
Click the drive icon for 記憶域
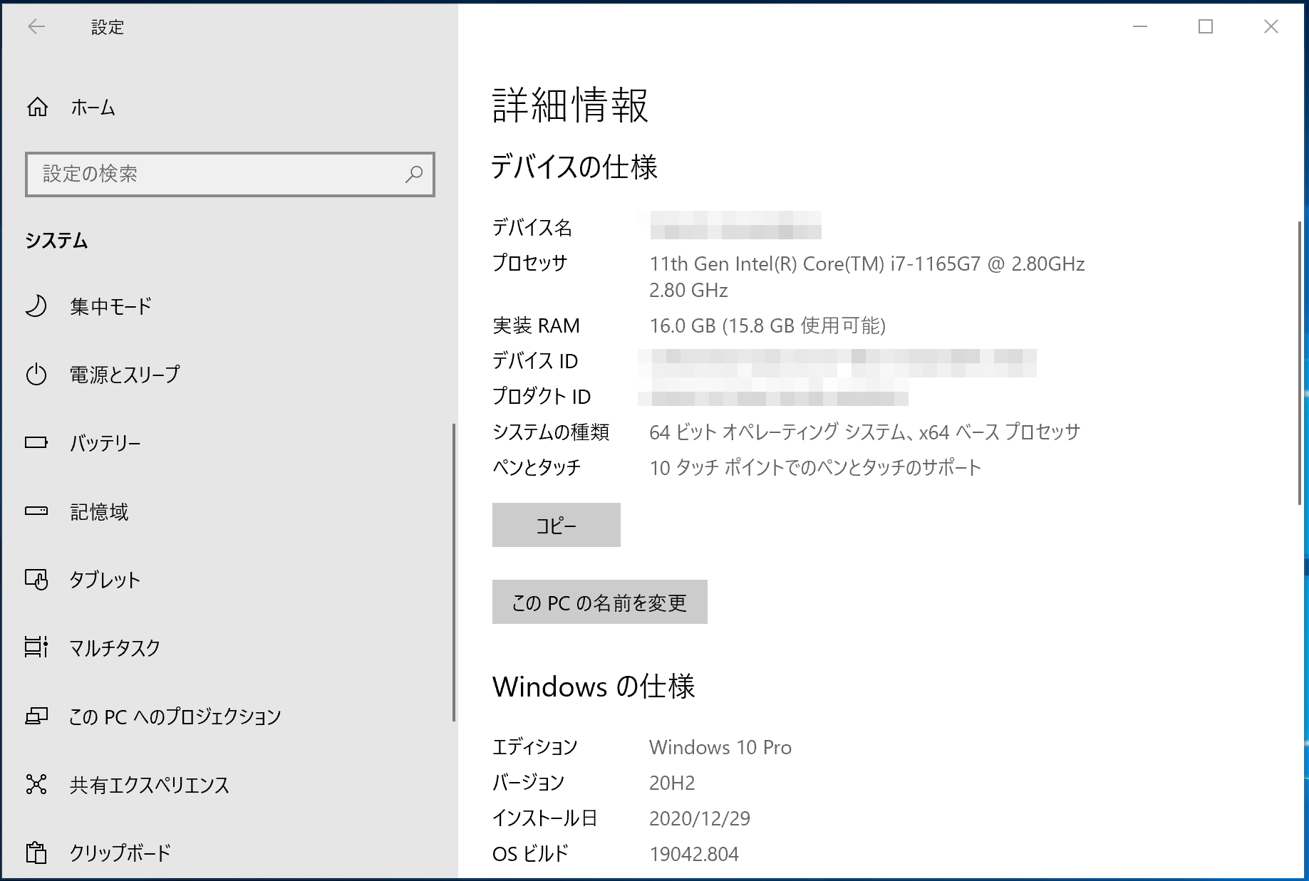pyautogui.click(x=36, y=511)
